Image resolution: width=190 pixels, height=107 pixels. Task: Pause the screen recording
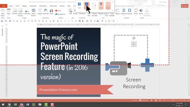click(79, 5)
